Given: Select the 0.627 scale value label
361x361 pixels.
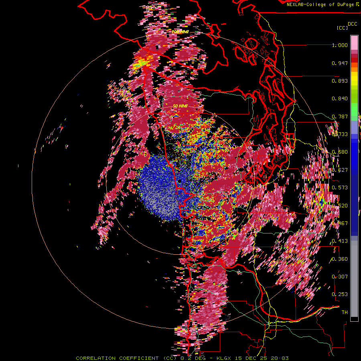Looking at the screenshot, I should pyautogui.click(x=340, y=170).
